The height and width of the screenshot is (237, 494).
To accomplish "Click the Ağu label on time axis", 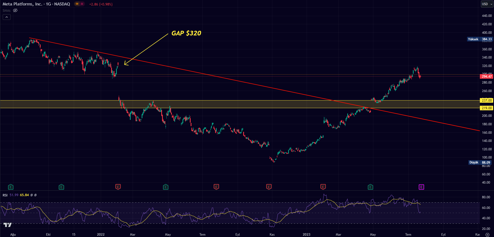I will (x=13, y=235).
